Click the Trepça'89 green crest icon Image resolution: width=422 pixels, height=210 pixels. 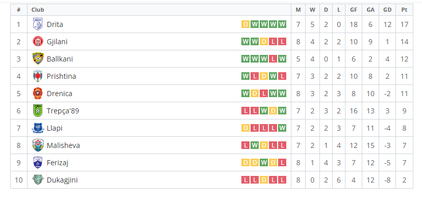[38, 111]
